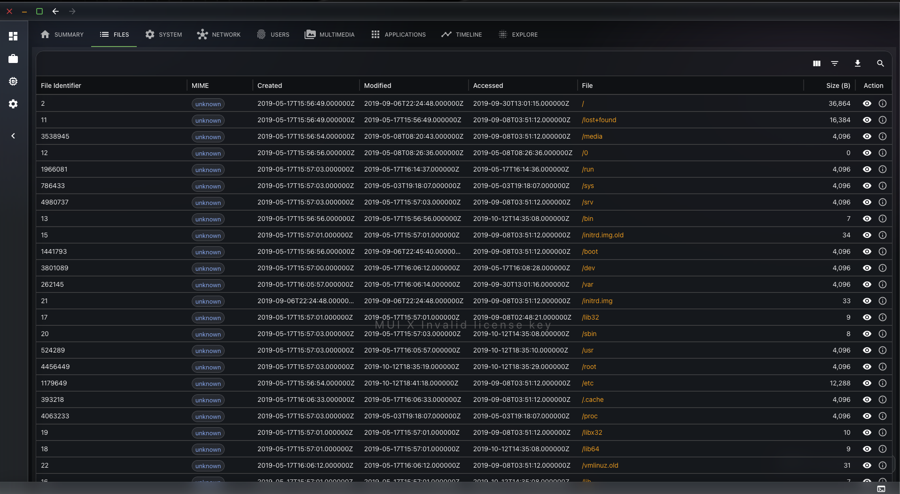Screen dimensions: 900x494
Task: Click the download export icon
Action: 858,63
